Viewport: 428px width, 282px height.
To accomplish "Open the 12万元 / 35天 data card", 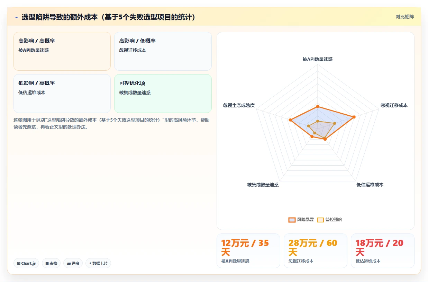I will 248,251.
